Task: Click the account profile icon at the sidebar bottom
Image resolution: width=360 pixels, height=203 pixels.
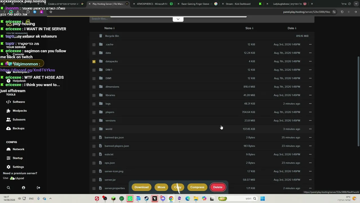Action: pyautogui.click(x=23, y=188)
